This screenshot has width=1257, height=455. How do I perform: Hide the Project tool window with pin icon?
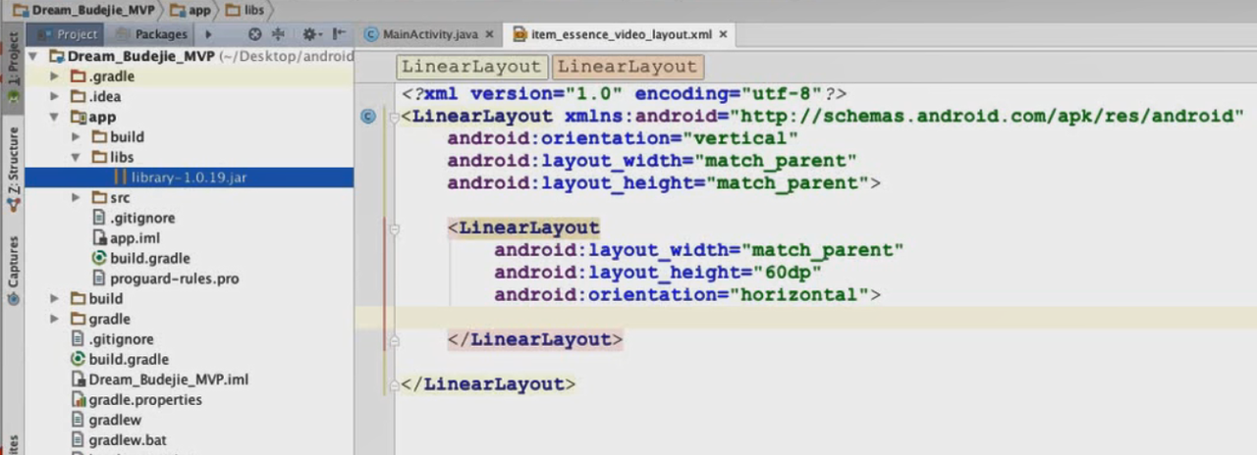pos(338,34)
